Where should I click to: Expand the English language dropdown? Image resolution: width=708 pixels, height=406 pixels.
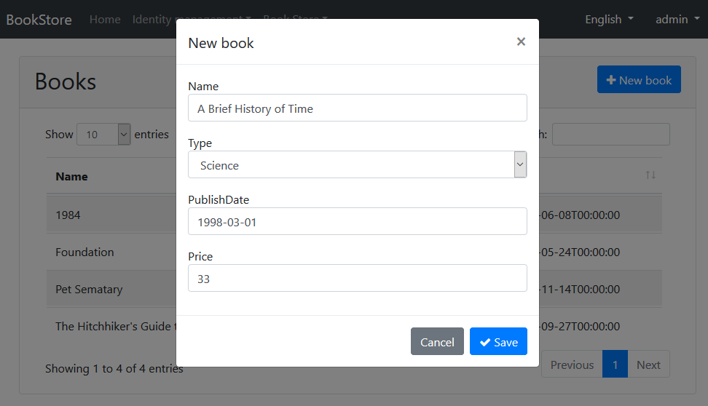(609, 20)
